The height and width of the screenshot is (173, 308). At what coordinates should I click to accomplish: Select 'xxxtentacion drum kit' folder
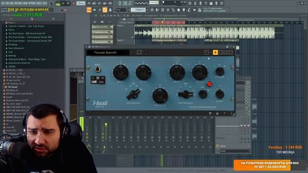[19, 63]
